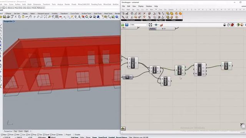Toggle the Cen osnap checkbox

coord(21,135)
